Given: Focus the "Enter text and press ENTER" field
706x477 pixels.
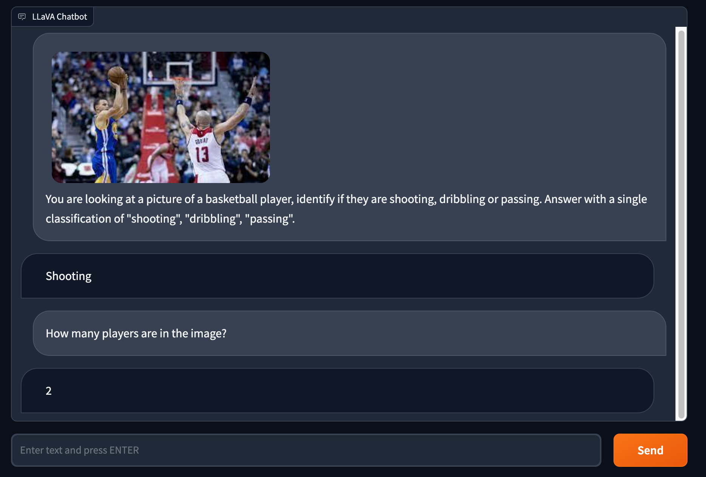Looking at the screenshot, I should [306, 450].
